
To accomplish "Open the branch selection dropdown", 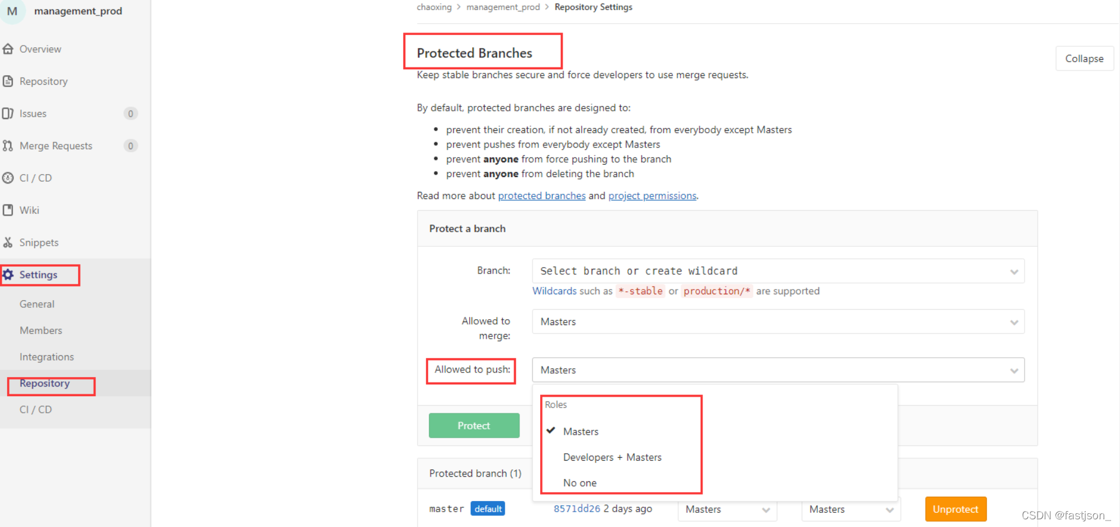I will pyautogui.click(x=778, y=271).
